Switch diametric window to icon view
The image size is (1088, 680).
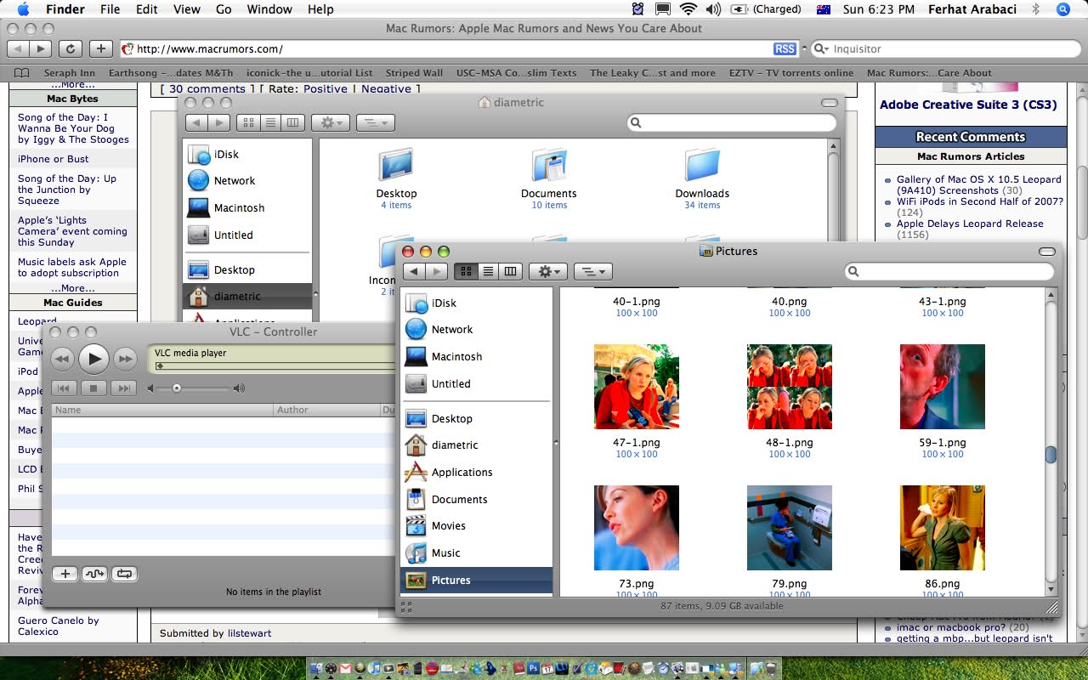point(248,122)
